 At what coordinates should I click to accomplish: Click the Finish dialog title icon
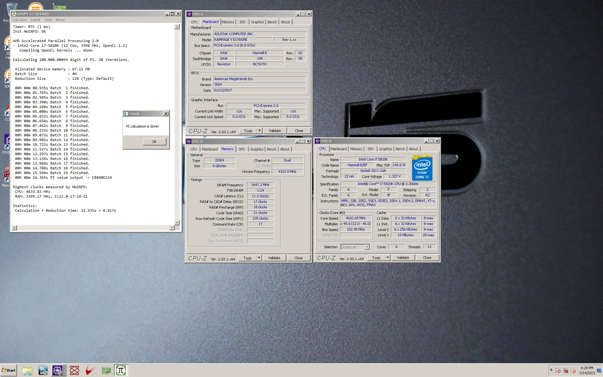tap(126, 114)
